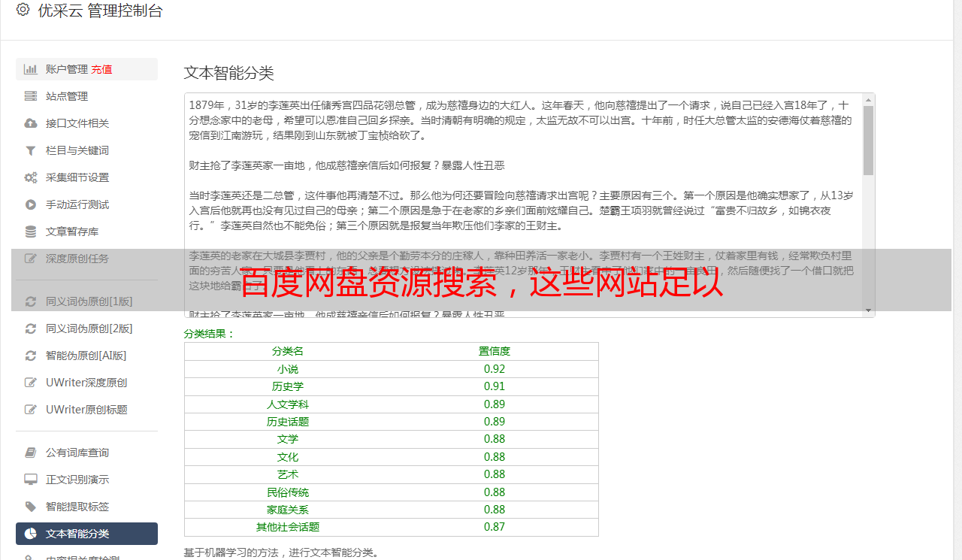This screenshot has width=962, height=560.
Task: Click the database icon for 文章暂存库
Action: tap(31, 232)
